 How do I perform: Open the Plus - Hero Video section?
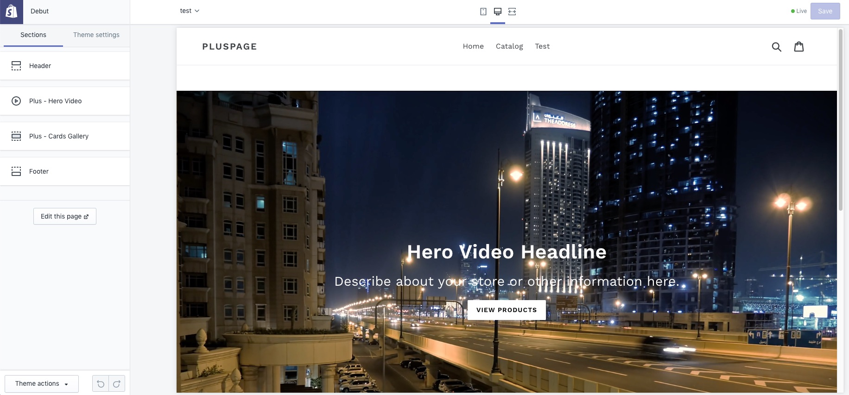[65, 101]
